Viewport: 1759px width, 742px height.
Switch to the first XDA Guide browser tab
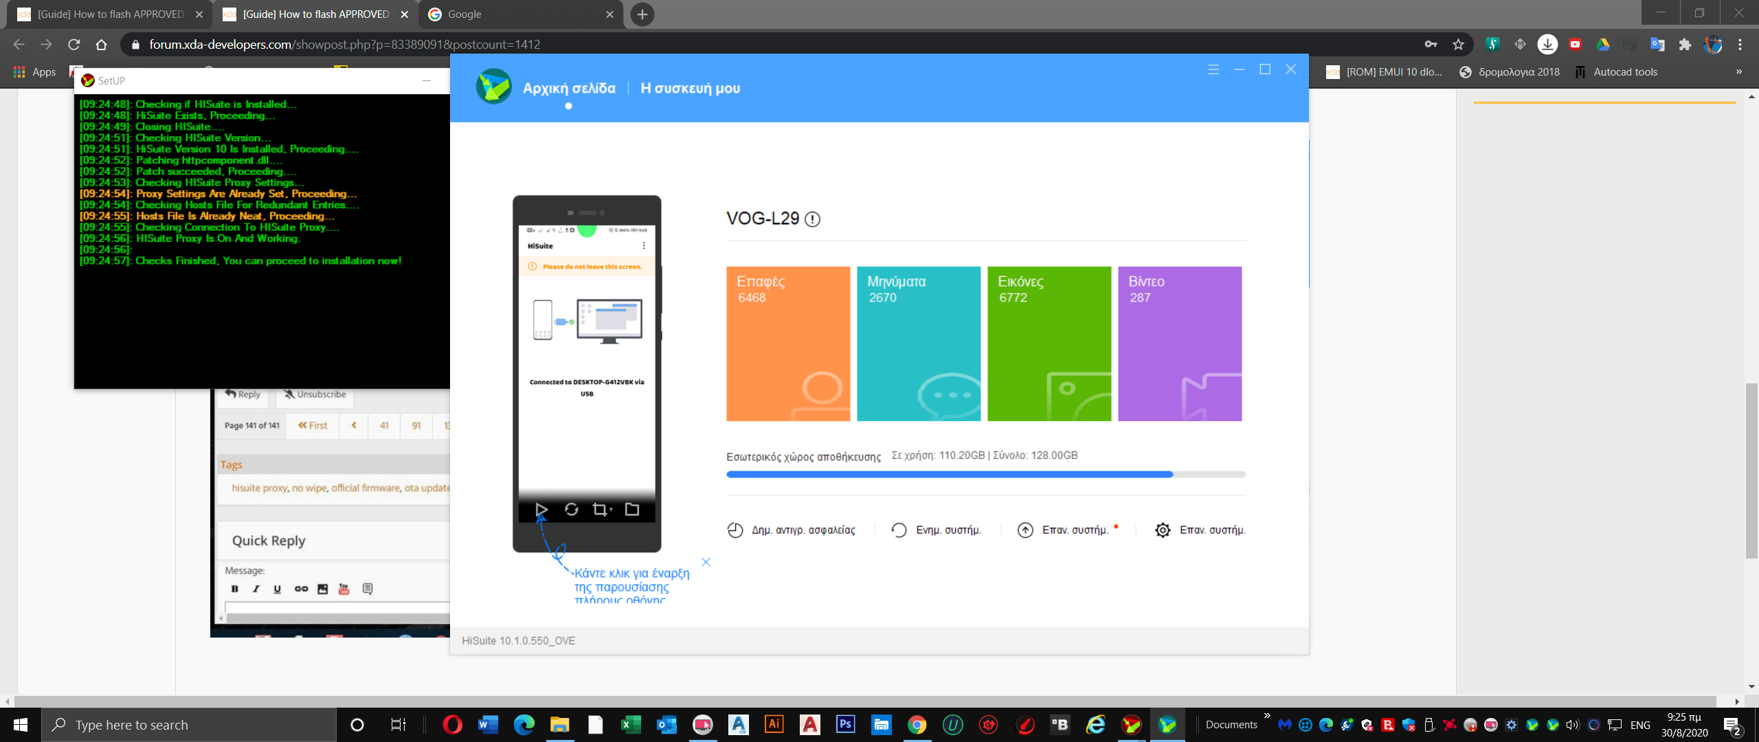coord(110,14)
